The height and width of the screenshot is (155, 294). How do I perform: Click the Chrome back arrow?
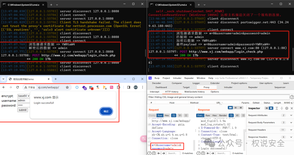point(4,87)
